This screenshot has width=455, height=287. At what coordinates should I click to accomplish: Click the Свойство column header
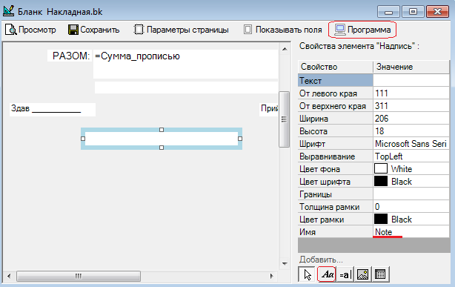[x=335, y=67]
